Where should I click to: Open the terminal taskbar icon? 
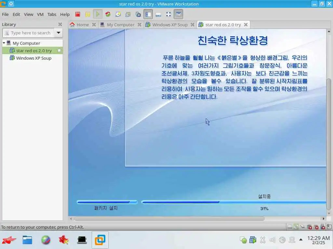82,240
